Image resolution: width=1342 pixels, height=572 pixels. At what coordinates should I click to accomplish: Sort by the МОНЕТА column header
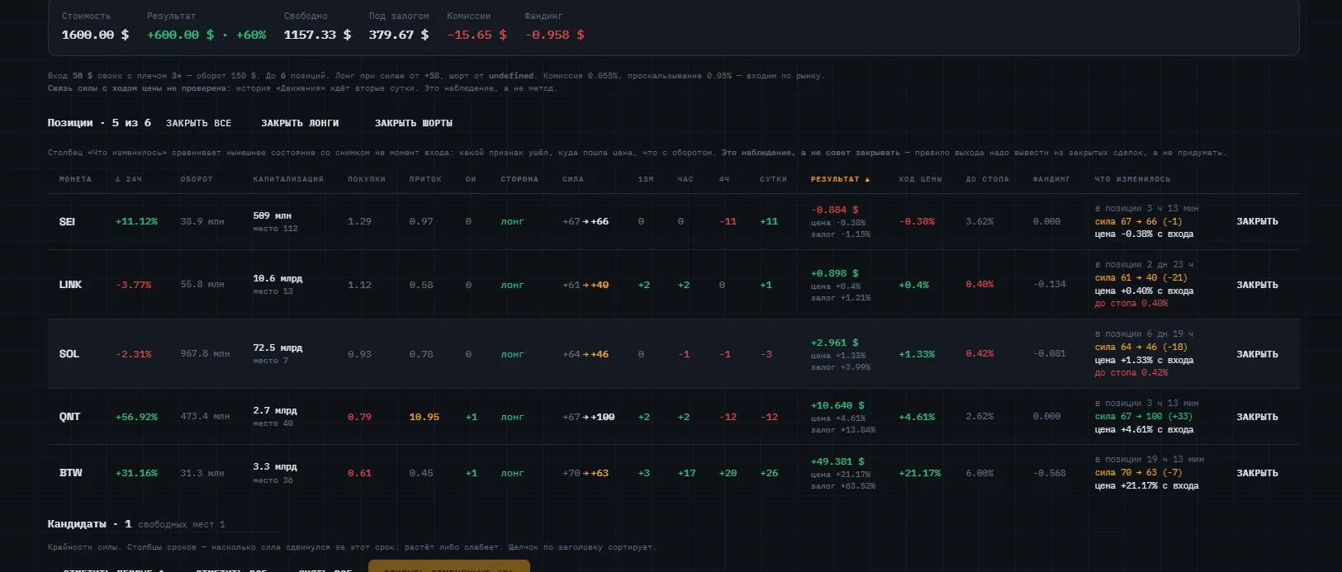[75, 179]
